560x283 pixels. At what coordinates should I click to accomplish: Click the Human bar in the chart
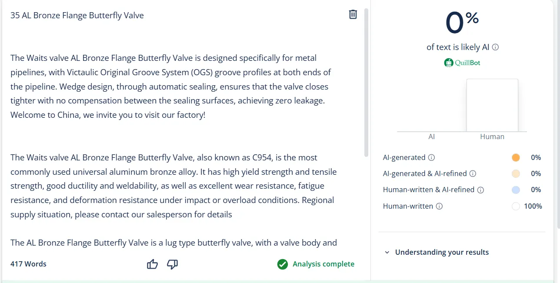pos(492,105)
